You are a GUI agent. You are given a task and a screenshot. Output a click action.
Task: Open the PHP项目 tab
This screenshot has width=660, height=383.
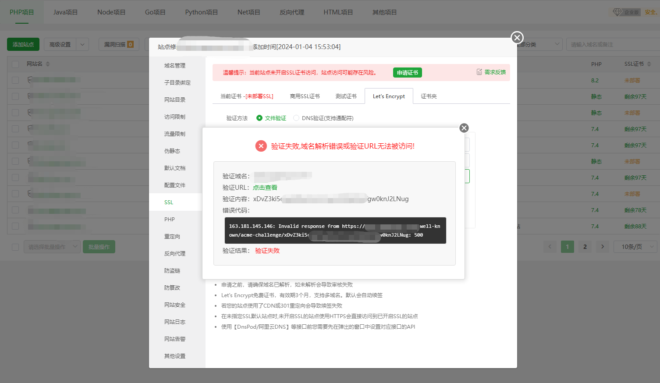[22, 12]
